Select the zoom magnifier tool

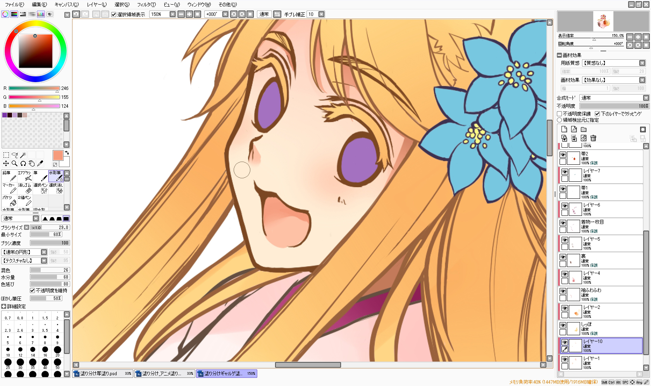click(15, 164)
